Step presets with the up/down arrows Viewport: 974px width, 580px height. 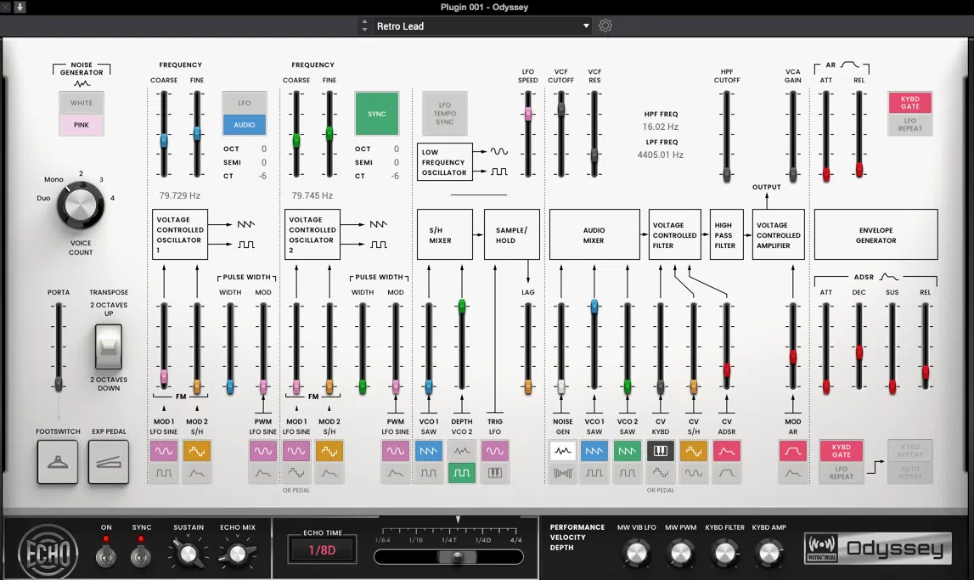pos(364,26)
